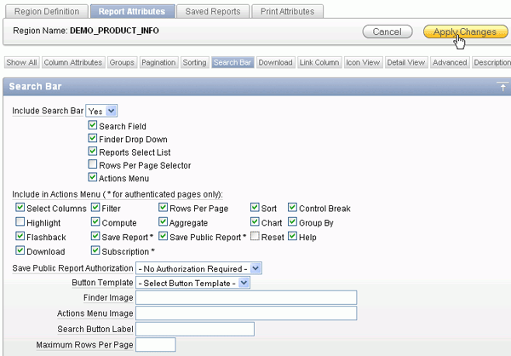Toggle the Compute checkbox
This screenshot has width=511, height=356.
pos(95,221)
